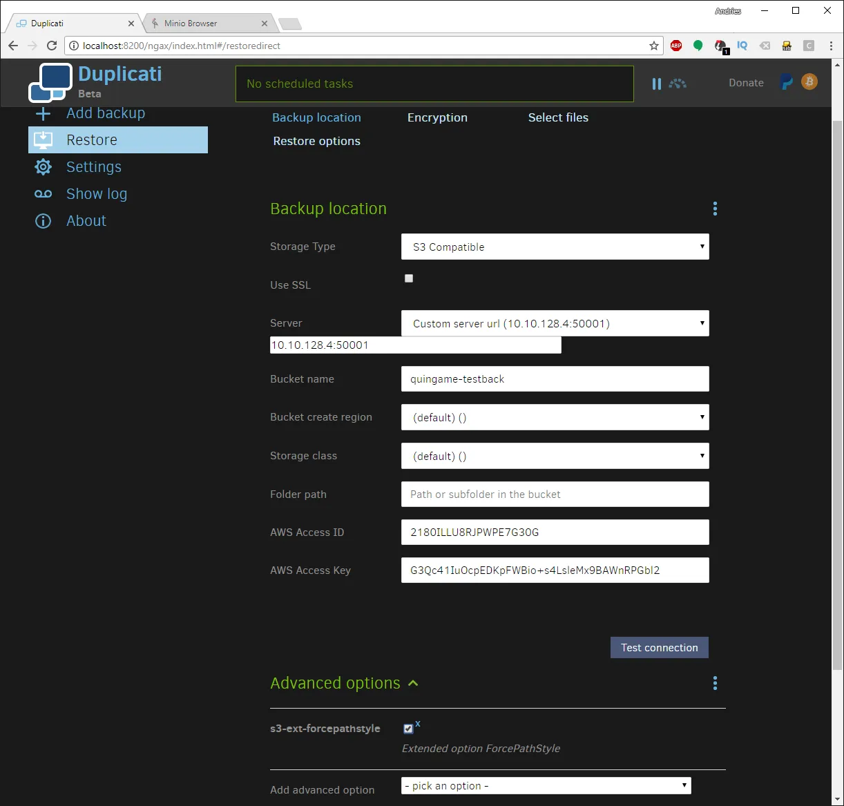Open the Storage class dropdown
Image resolution: width=844 pixels, height=806 pixels.
coord(555,456)
